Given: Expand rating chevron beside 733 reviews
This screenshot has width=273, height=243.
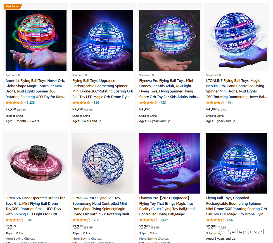Looking at the screenshot, I should 159,103.
